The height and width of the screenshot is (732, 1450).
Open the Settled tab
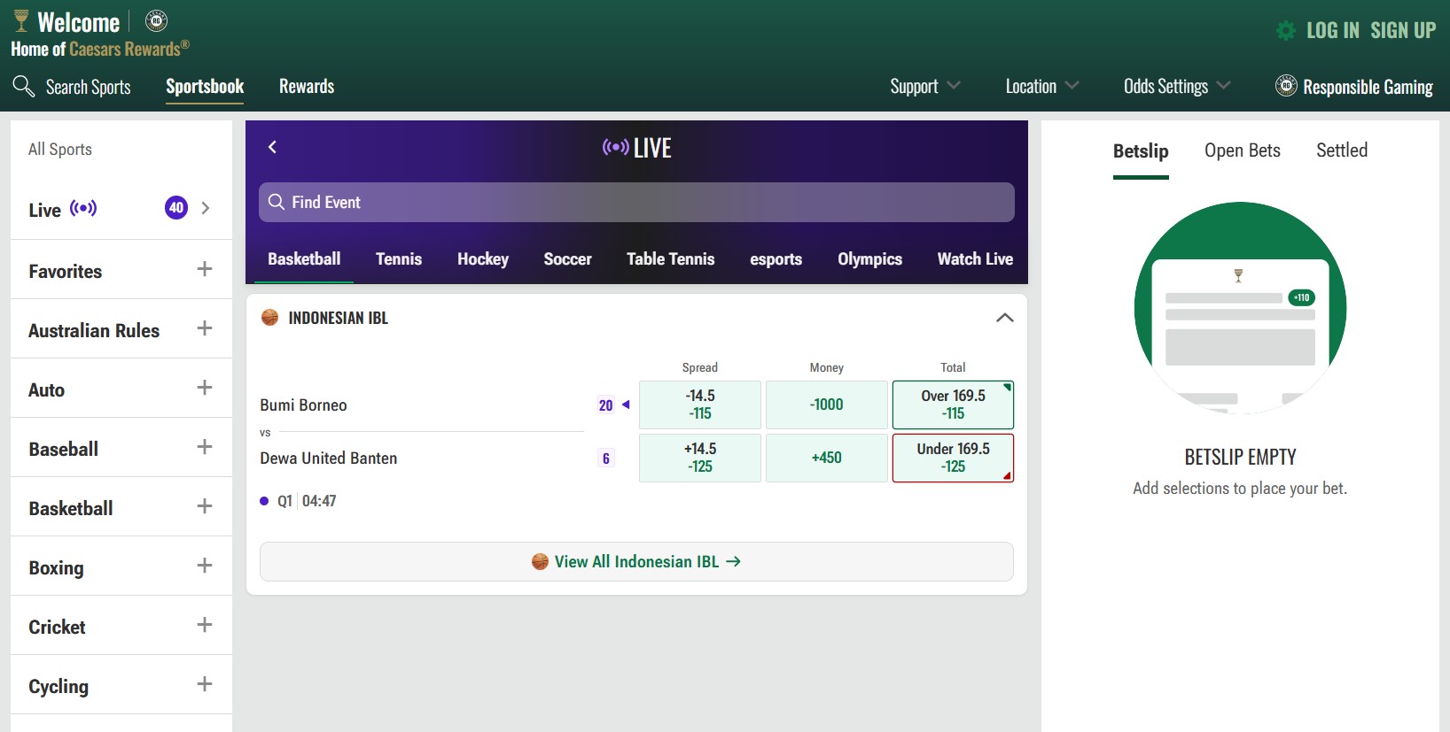pos(1342,150)
